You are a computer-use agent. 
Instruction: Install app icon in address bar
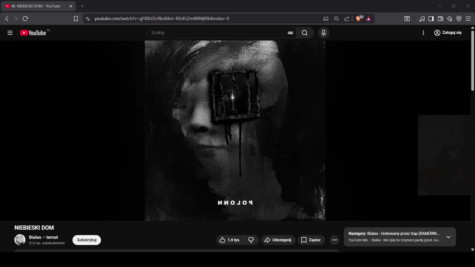click(x=326, y=19)
